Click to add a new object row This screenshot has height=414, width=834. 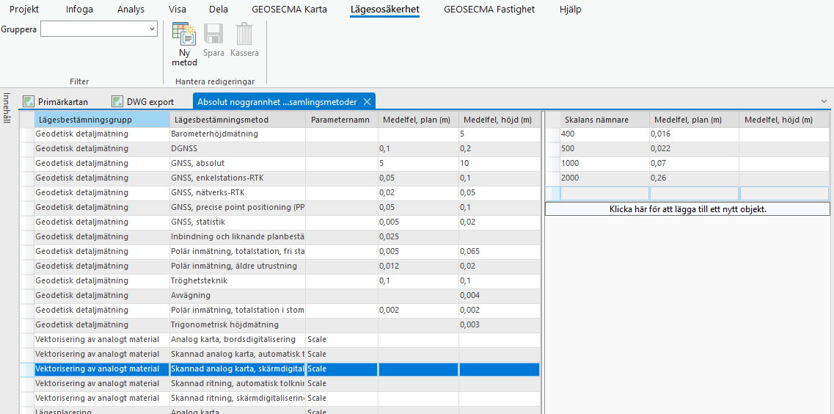pyautogui.click(x=687, y=209)
